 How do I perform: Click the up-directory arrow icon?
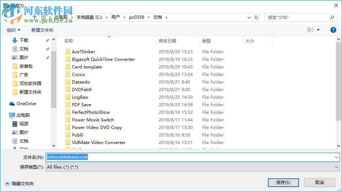tap(34, 17)
